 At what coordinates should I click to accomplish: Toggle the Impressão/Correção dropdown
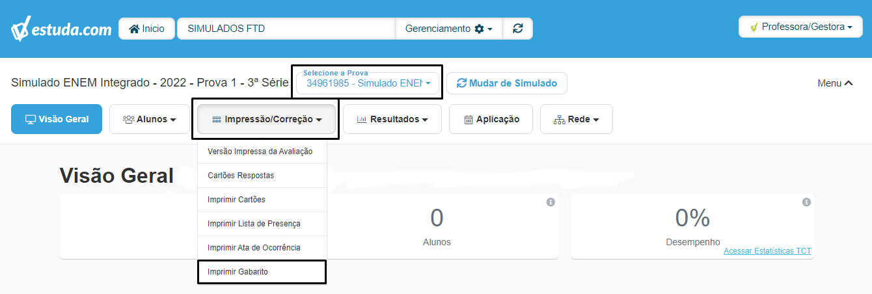[x=267, y=119]
